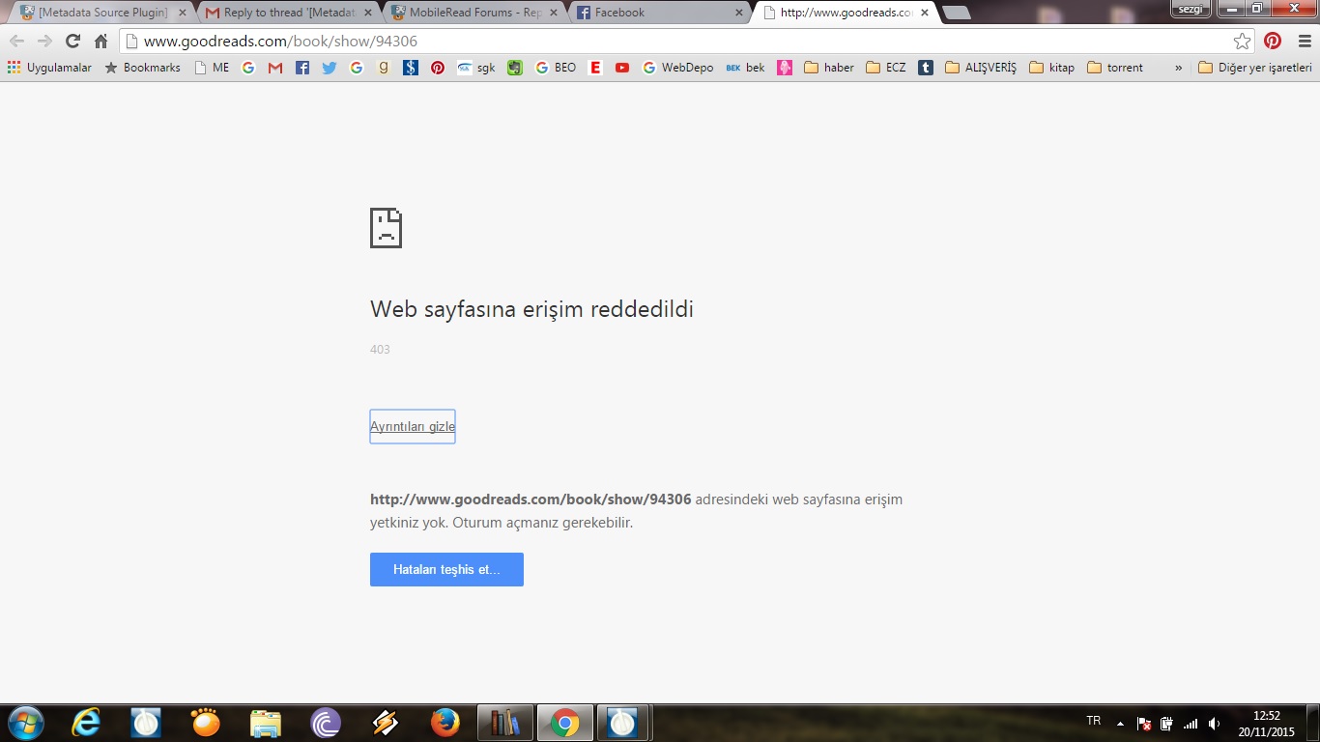The image size is (1320, 742).
Task: Expand the ECZ bookmark folder
Action: tap(886, 68)
